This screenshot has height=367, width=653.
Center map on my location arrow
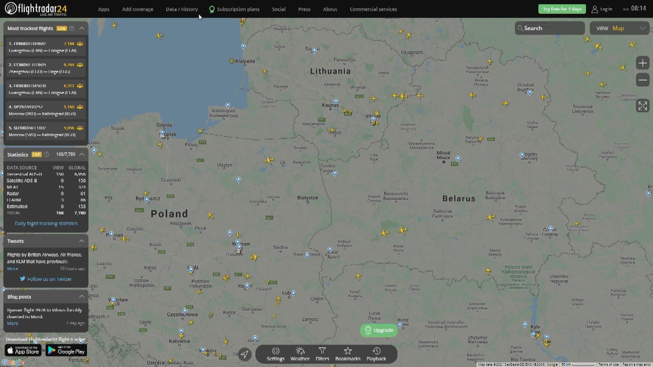coord(245,354)
